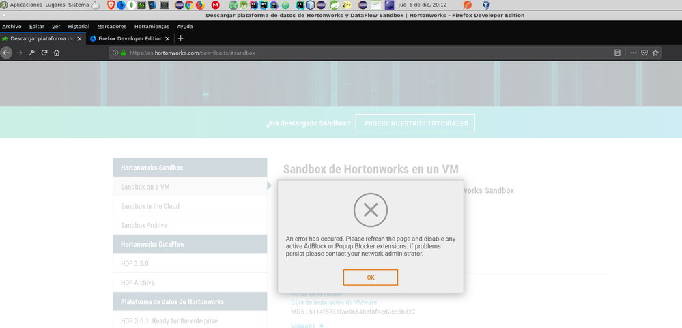
Task: Click OK to dismiss the error dialog
Action: coord(371,278)
